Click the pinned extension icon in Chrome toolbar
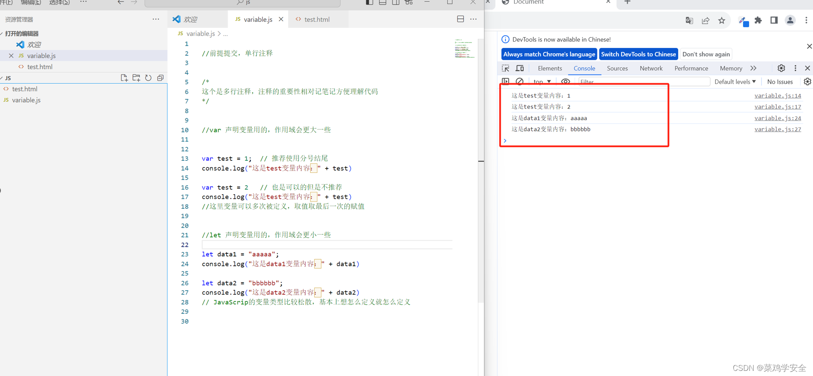 click(x=743, y=21)
